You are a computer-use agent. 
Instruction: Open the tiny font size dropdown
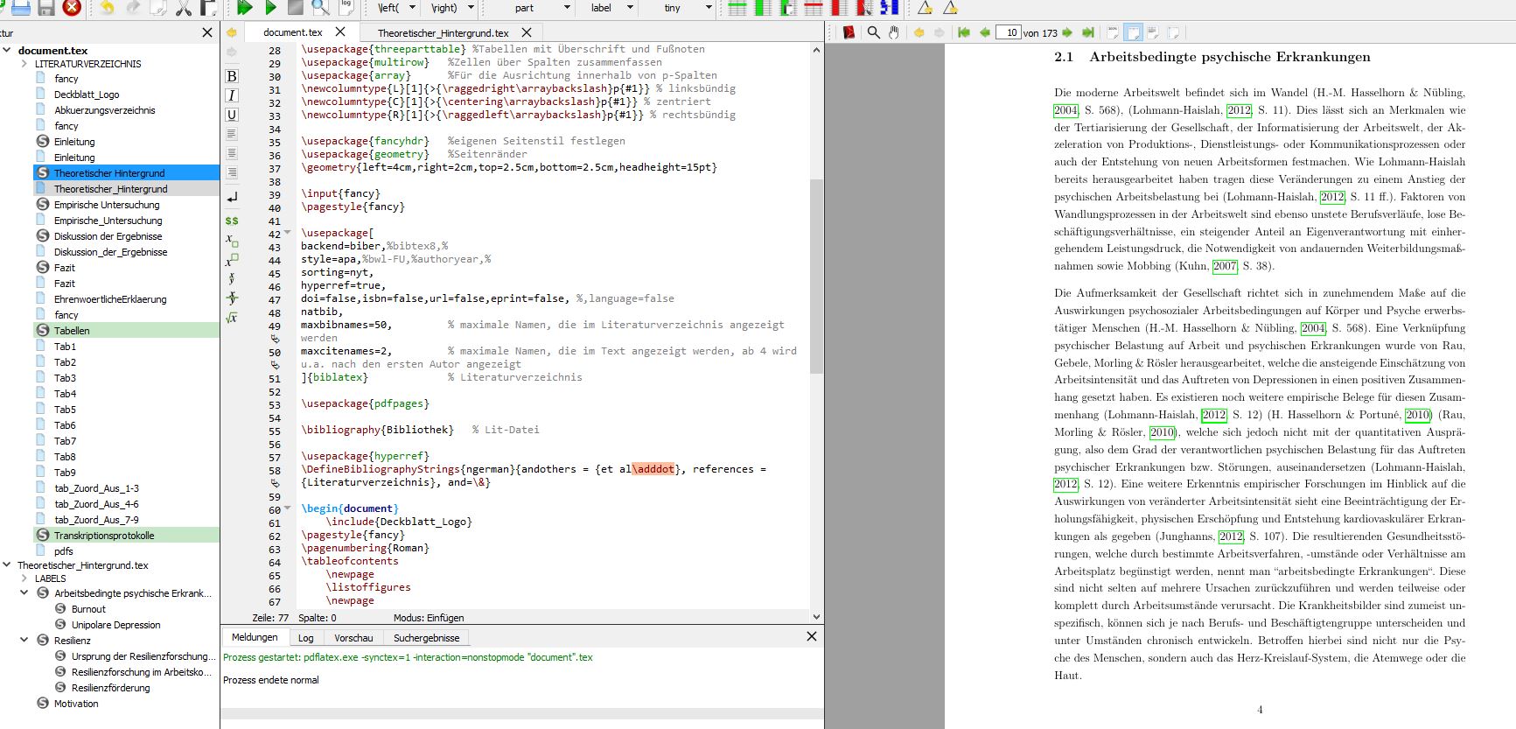pos(709,8)
